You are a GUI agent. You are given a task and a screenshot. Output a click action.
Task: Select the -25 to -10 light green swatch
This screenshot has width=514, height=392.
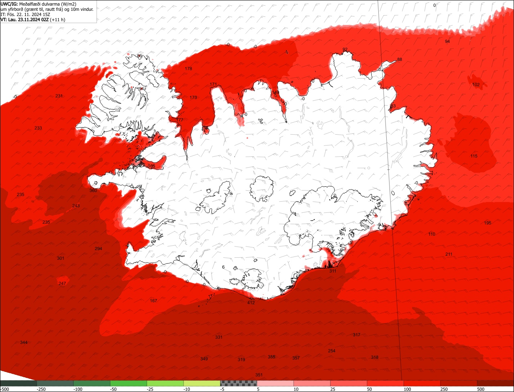165,383
